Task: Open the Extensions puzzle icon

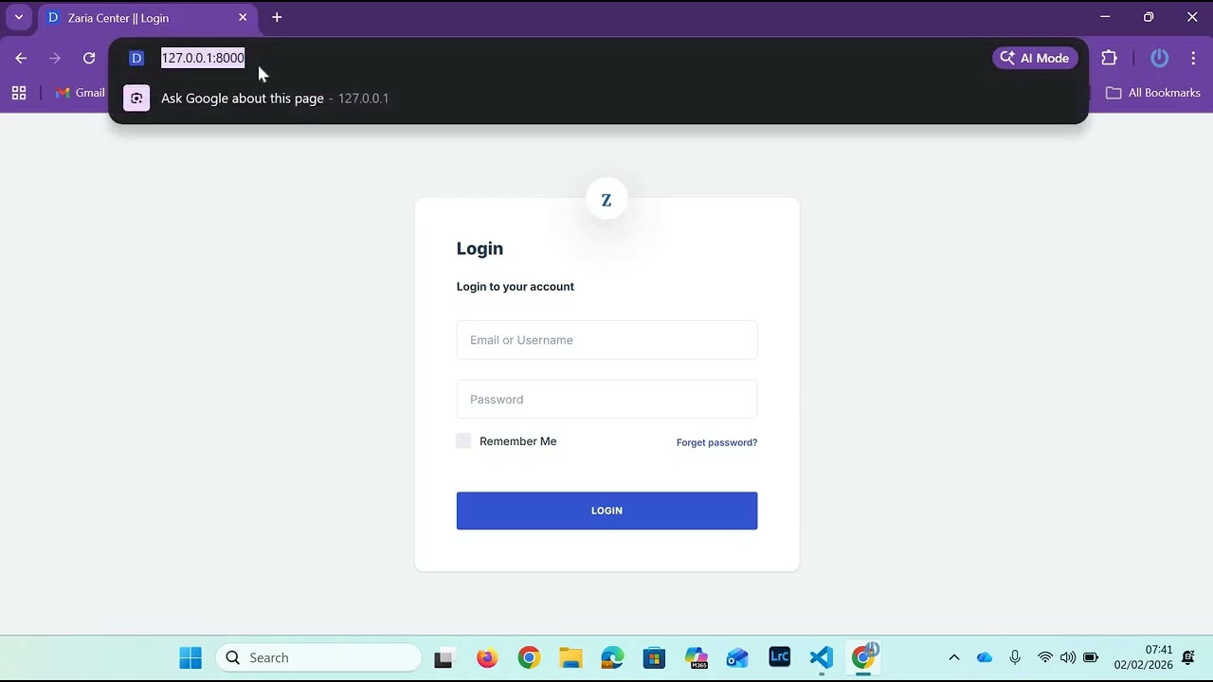Action: [1110, 58]
